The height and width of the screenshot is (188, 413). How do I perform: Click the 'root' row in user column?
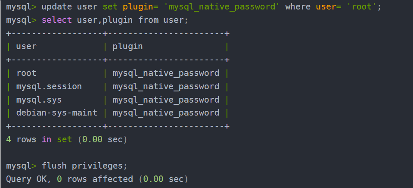[26, 73]
